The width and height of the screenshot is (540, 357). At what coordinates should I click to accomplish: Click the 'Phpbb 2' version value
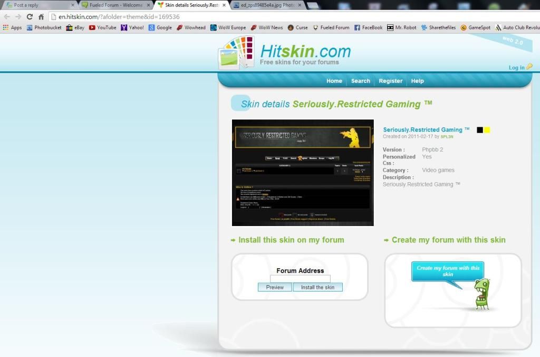click(x=432, y=149)
